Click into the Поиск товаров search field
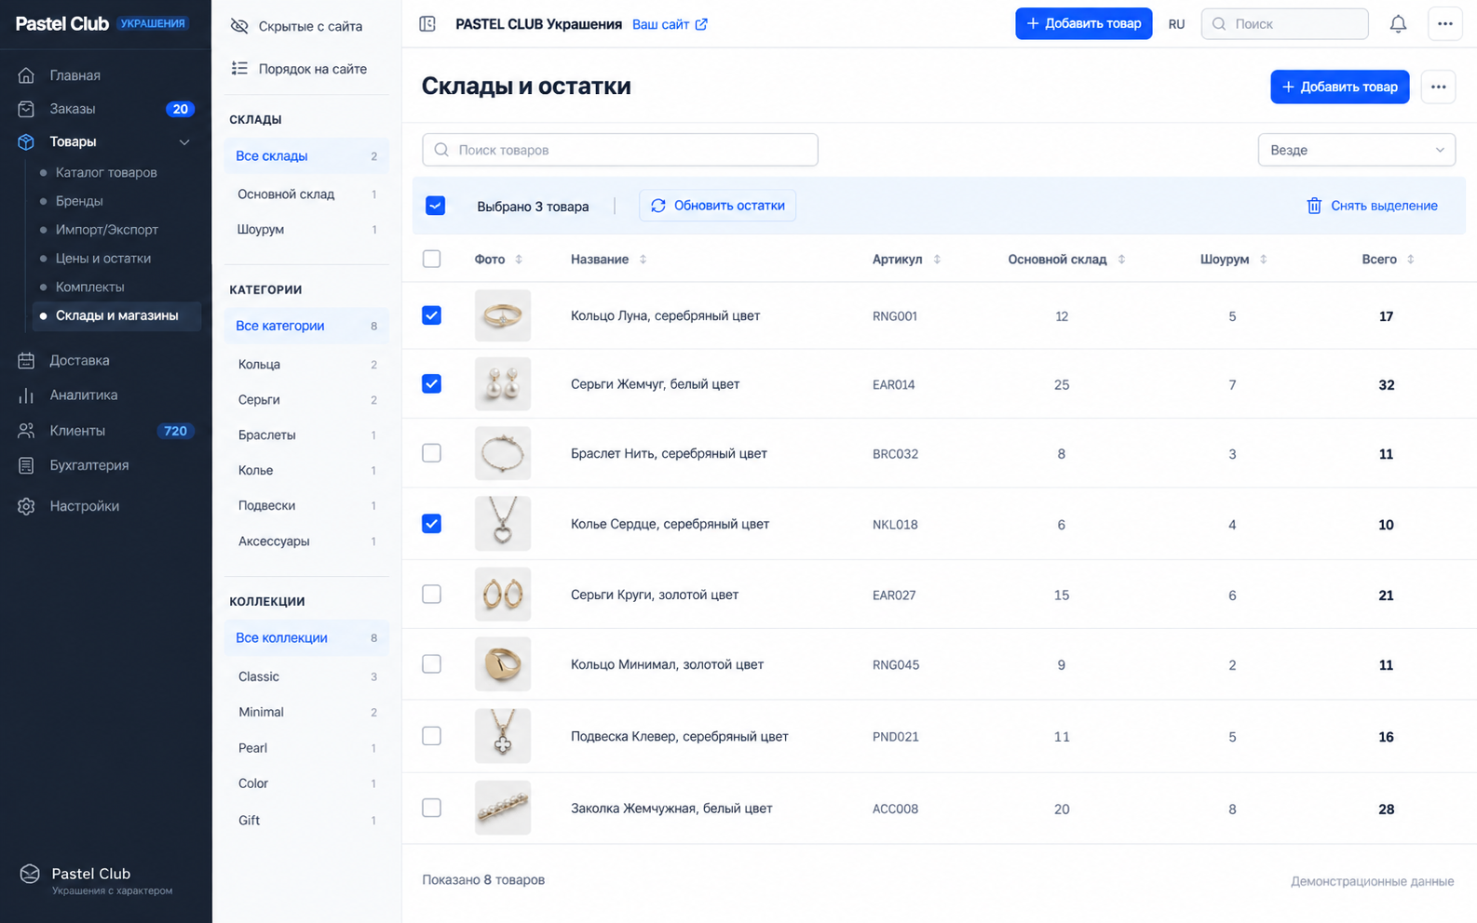 pos(620,150)
